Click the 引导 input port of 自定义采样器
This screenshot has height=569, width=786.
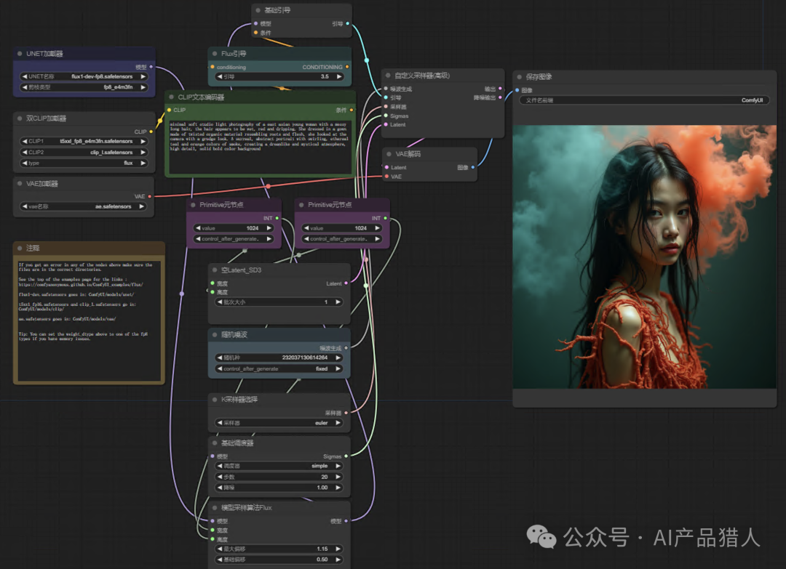coord(386,97)
